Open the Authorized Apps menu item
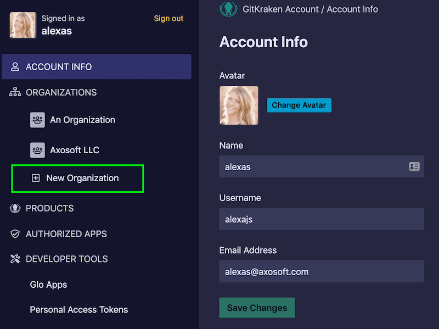 [66, 234]
